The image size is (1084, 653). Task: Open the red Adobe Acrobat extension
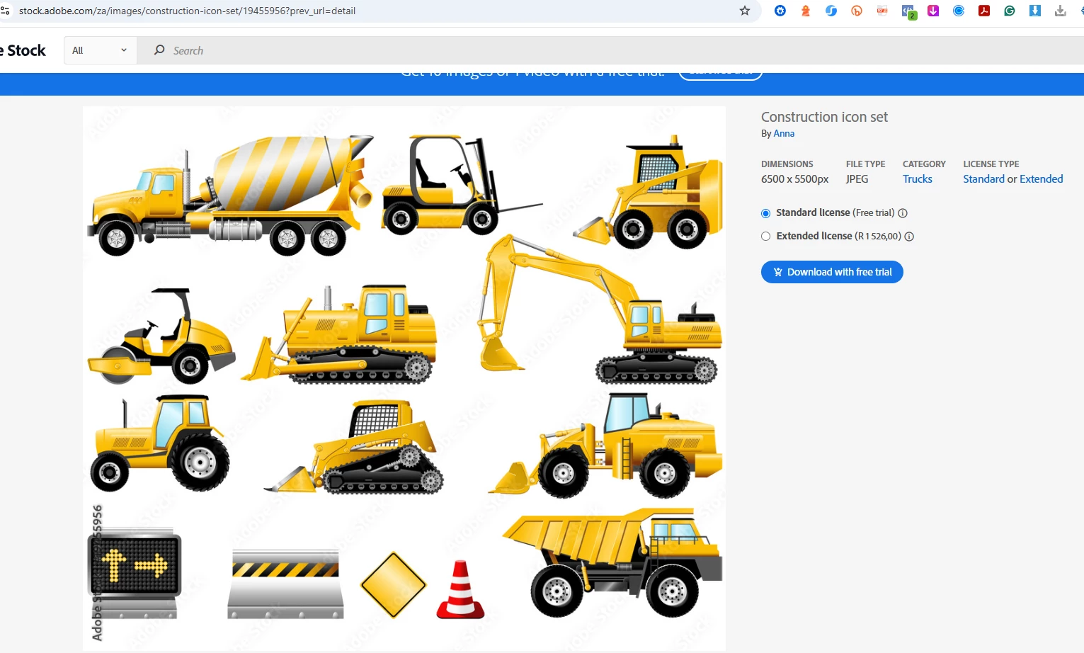(x=984, y=11)
